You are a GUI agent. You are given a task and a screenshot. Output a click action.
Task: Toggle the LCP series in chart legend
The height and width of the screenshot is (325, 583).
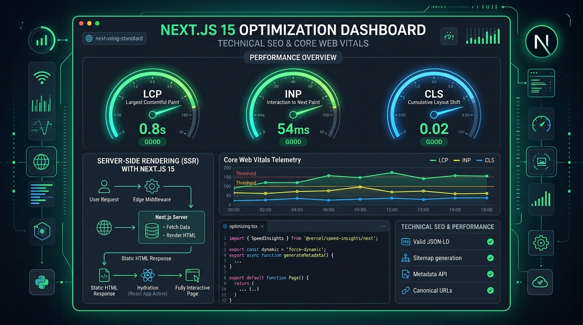[x=439, y=160]
